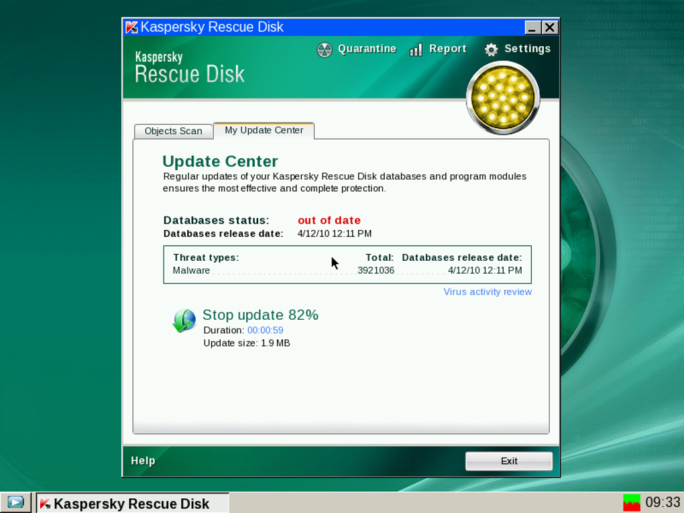The width and height of the screenshot is (684, 513).
Task: Click the Malware total 3921036 value
Action: pyautogui.click(x=376, y=270)
